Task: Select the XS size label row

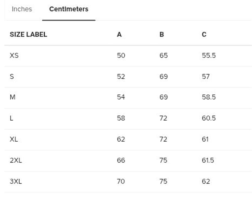Action: click(x=14, y=55)
